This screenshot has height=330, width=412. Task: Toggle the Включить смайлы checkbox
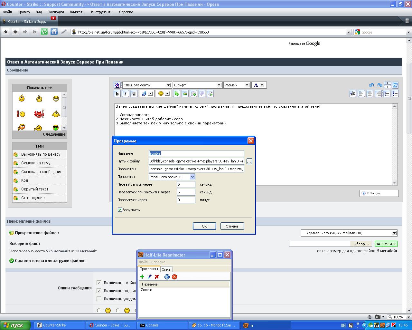(x=99, y=283)
